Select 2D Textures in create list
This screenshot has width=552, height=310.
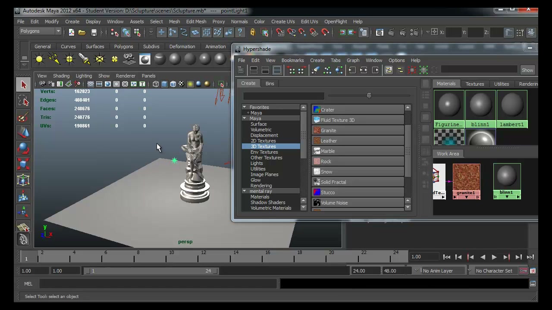pos(263,141)
